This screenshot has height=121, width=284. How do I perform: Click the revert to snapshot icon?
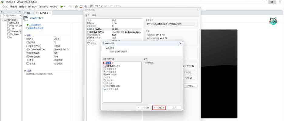pos(81,6)
